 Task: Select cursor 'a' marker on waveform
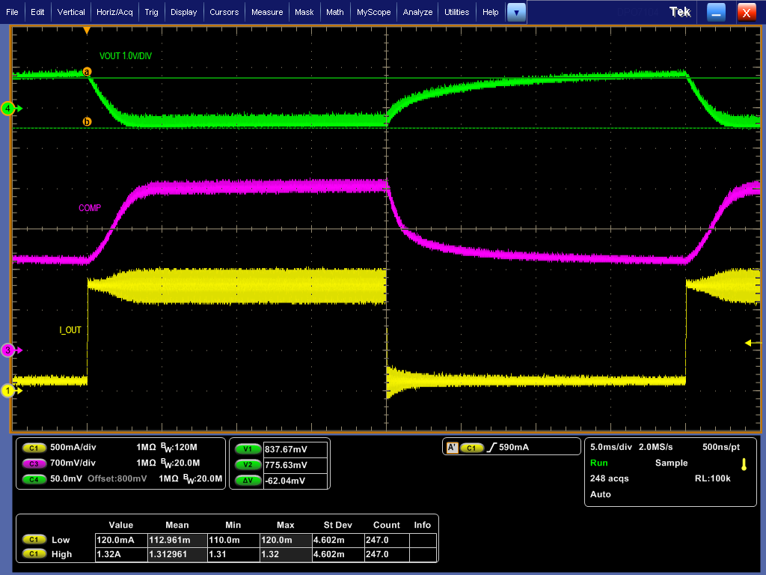pos(87,72)
